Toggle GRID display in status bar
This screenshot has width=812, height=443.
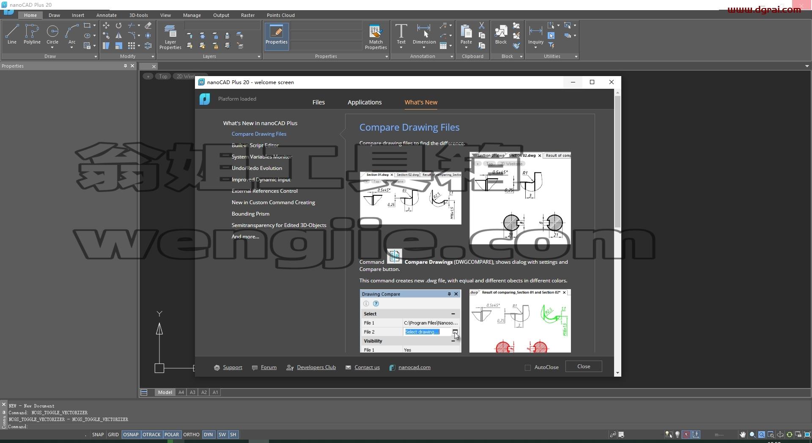[x=113, y=435]
